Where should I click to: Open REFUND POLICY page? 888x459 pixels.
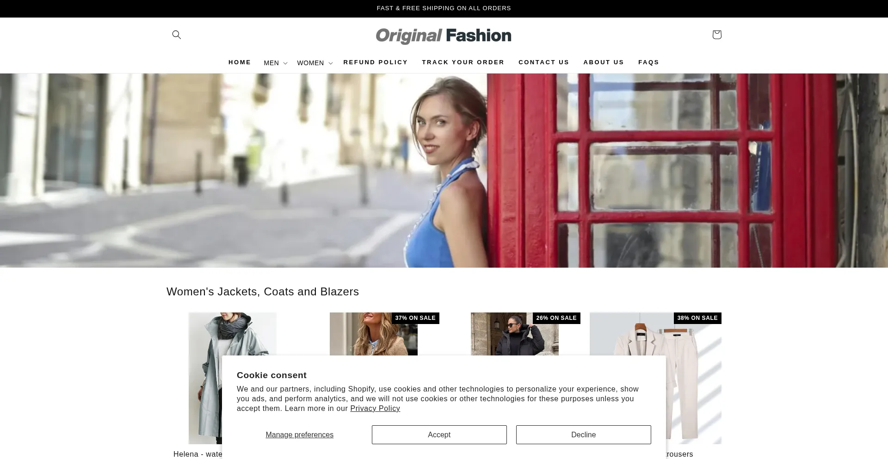coord(376,62)
